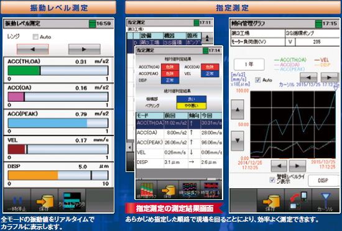Click the trend graph plot area

[293, 125]
